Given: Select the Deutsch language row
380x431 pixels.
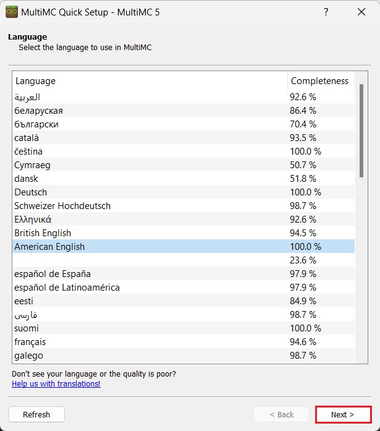Looking at the screenshot, I should point(184,192).
